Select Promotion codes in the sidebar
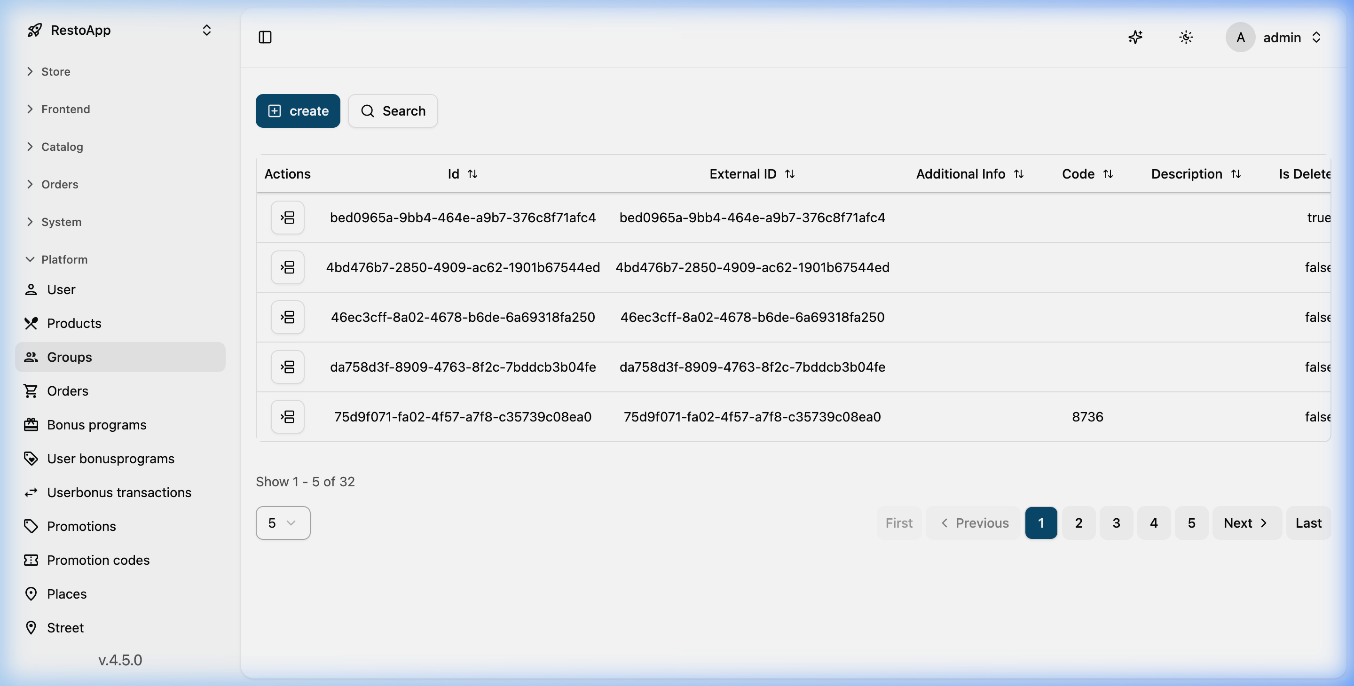This screenshot has height=686, width=1354. (x=31, y=560)
